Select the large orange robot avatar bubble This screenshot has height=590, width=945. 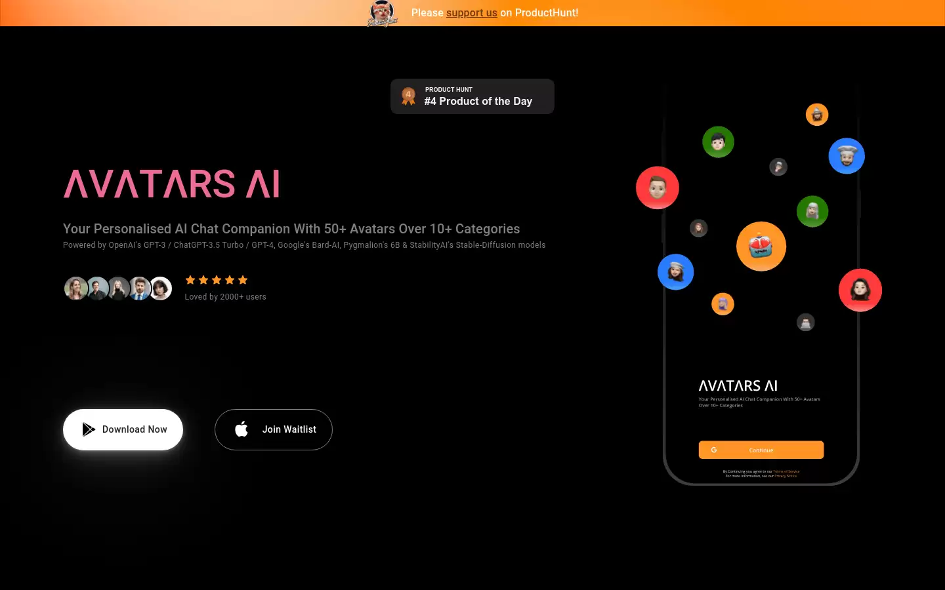761,246
